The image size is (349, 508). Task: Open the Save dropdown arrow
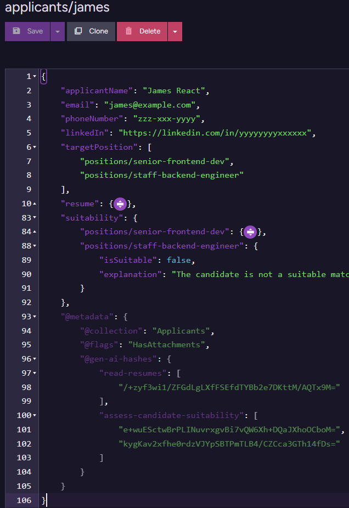pyautogui.click(x=58, y=31)
